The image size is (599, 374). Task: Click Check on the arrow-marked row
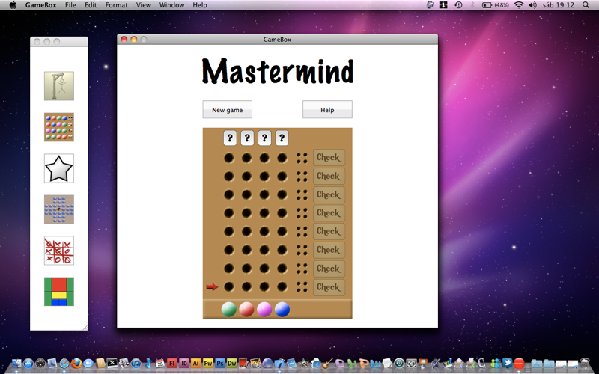coord(329,287)
